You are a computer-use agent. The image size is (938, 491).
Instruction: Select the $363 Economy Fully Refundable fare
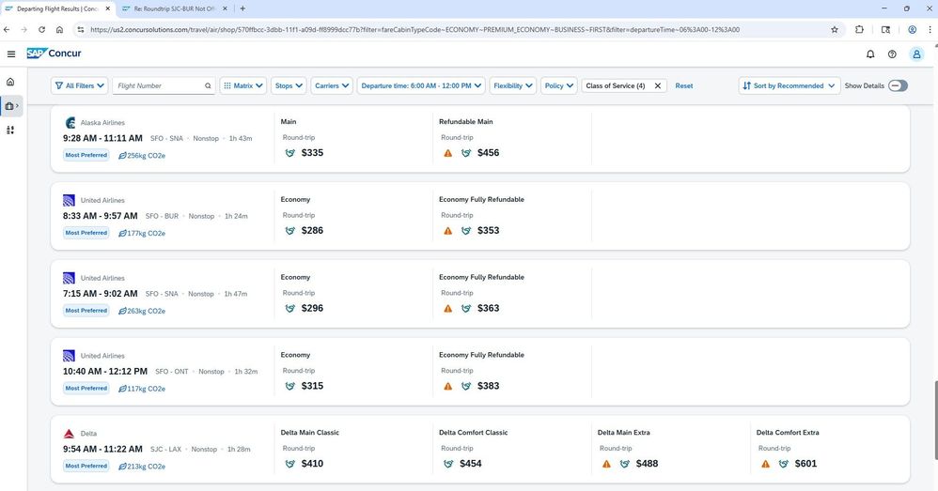tap(488, 308)
